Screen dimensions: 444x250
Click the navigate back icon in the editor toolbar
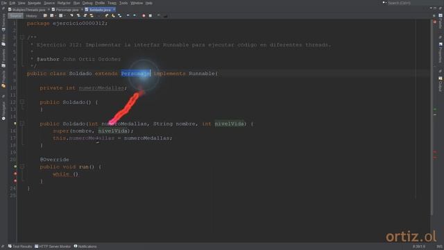pyautogui.click(x=52, y=15)
